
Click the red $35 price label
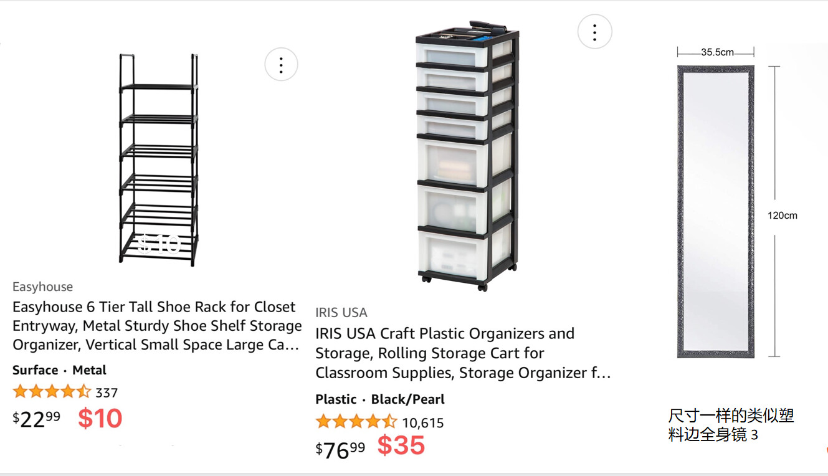click(401, 445)
